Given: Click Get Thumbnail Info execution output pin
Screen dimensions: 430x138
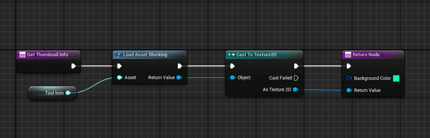Looking at the screenshot, I should pyautogui.click(x=74, y=66).
